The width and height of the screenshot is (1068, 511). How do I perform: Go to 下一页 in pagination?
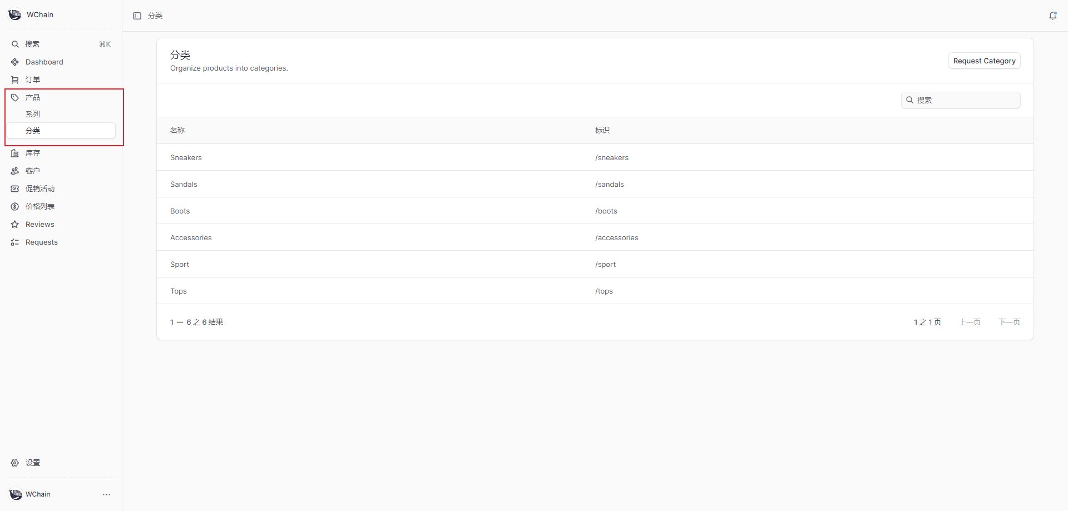1009,323
